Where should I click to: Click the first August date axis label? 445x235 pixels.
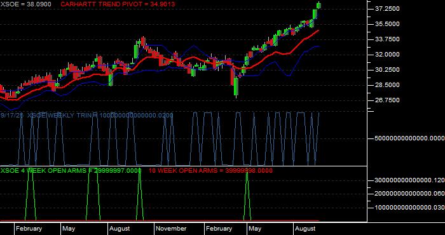120,229
